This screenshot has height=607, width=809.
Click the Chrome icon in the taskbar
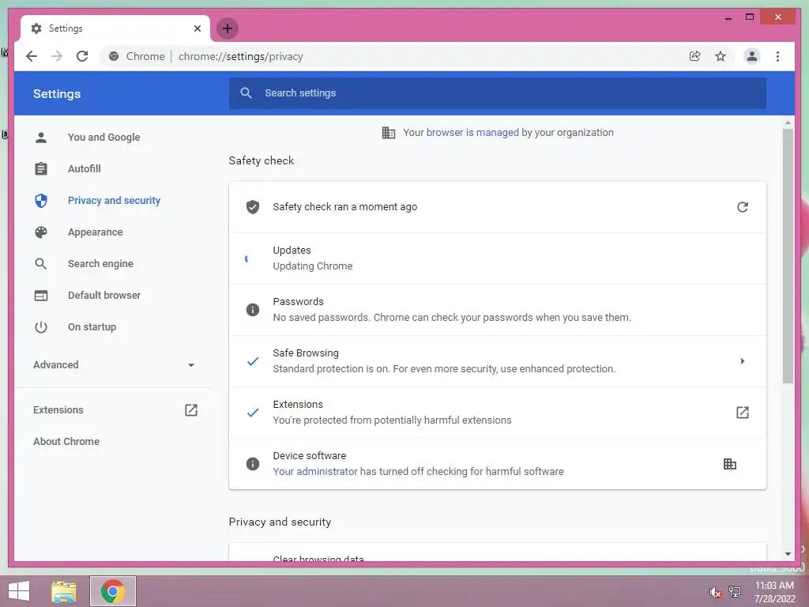113,591
